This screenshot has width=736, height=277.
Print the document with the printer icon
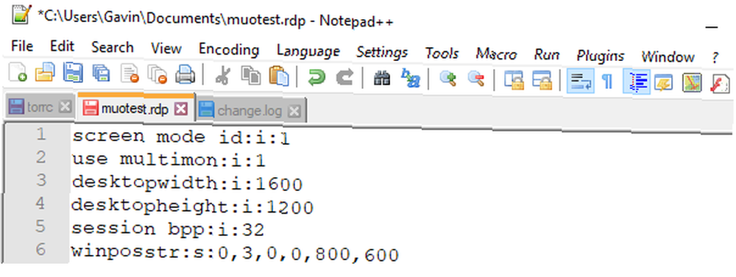[x=185, y=74]
